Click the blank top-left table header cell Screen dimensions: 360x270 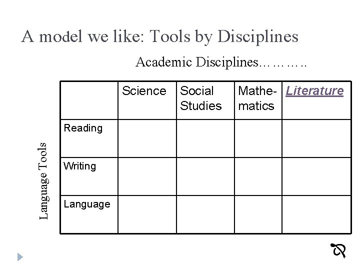89,100
